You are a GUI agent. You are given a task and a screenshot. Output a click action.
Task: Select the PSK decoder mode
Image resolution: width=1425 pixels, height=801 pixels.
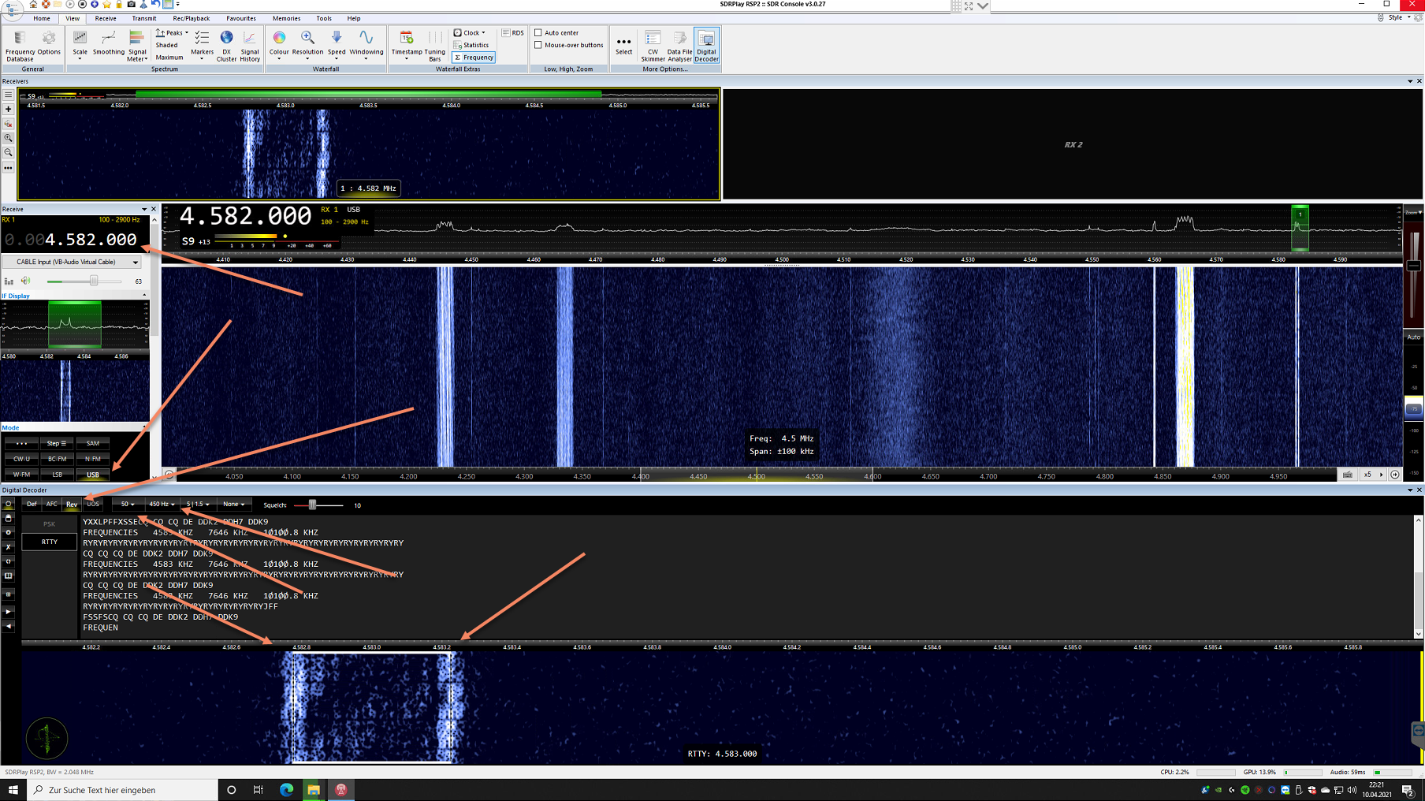(50, 523)
